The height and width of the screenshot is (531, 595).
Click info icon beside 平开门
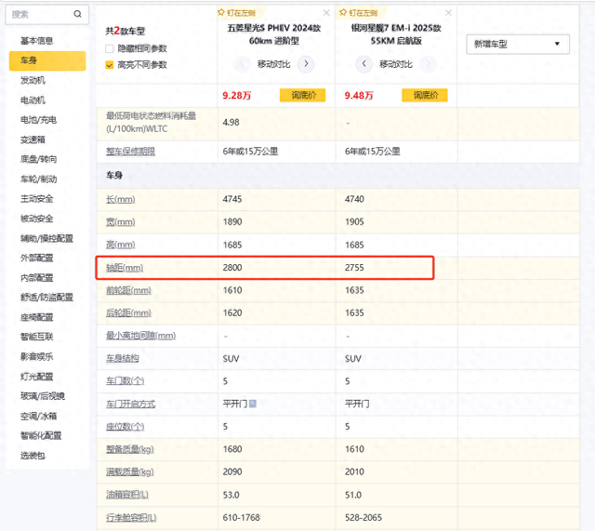pos(253,404)
